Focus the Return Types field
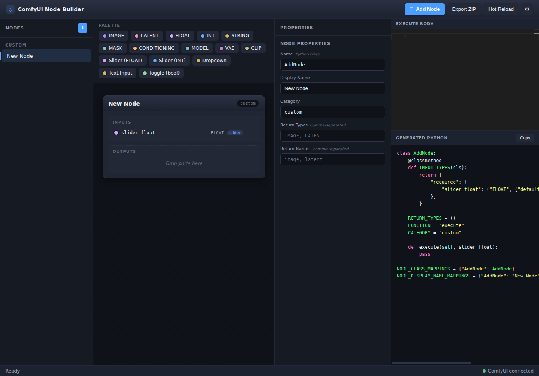Viewport: 539px width, 376px height. click(333, 136)
